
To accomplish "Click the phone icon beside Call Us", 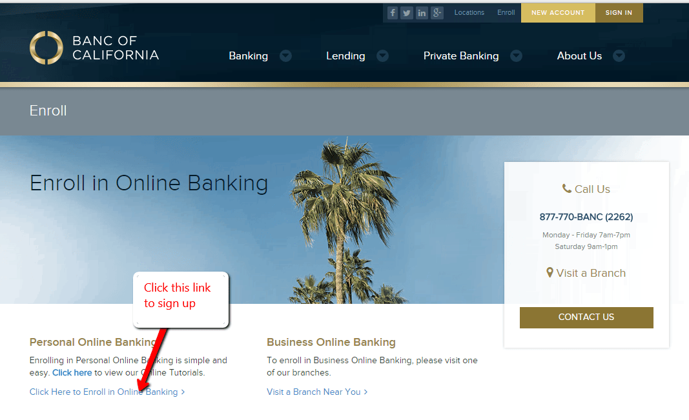I will [566, 189].
